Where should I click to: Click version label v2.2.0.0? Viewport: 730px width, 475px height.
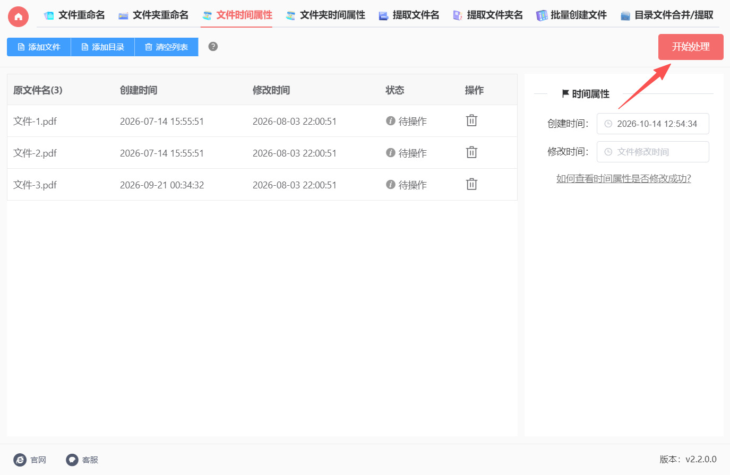click(701, 459)
